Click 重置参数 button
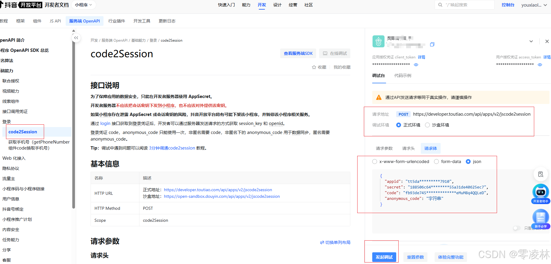551x264 pixels. click(415, 257)
